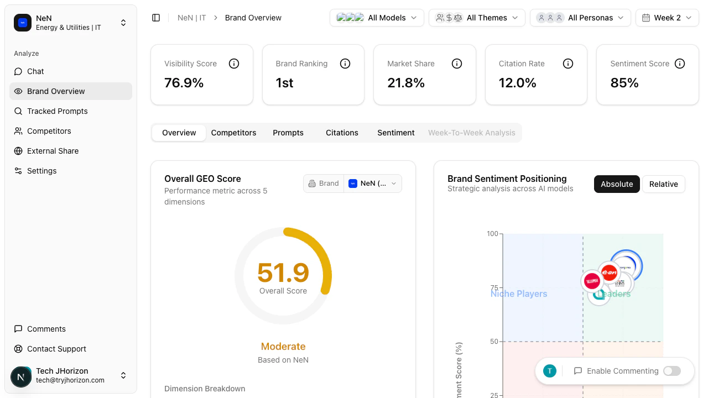Select Absolute mode for Brand Sentiment Positioning
The image size is (708, 398).
point(617,184)
